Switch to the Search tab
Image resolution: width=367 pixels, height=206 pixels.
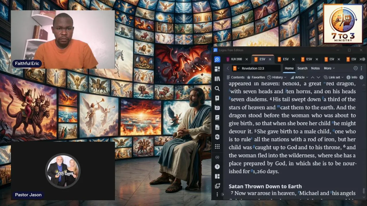[x=302, y=68]
